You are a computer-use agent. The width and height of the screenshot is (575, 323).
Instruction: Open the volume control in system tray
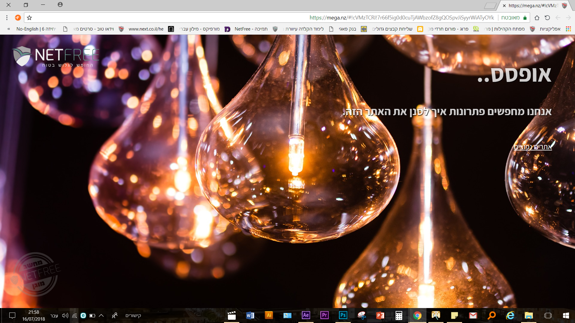65,316
